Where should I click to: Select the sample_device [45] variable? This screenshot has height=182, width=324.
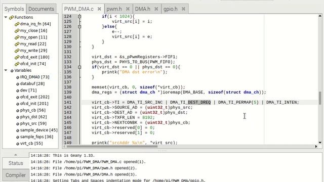coord(38,130)
